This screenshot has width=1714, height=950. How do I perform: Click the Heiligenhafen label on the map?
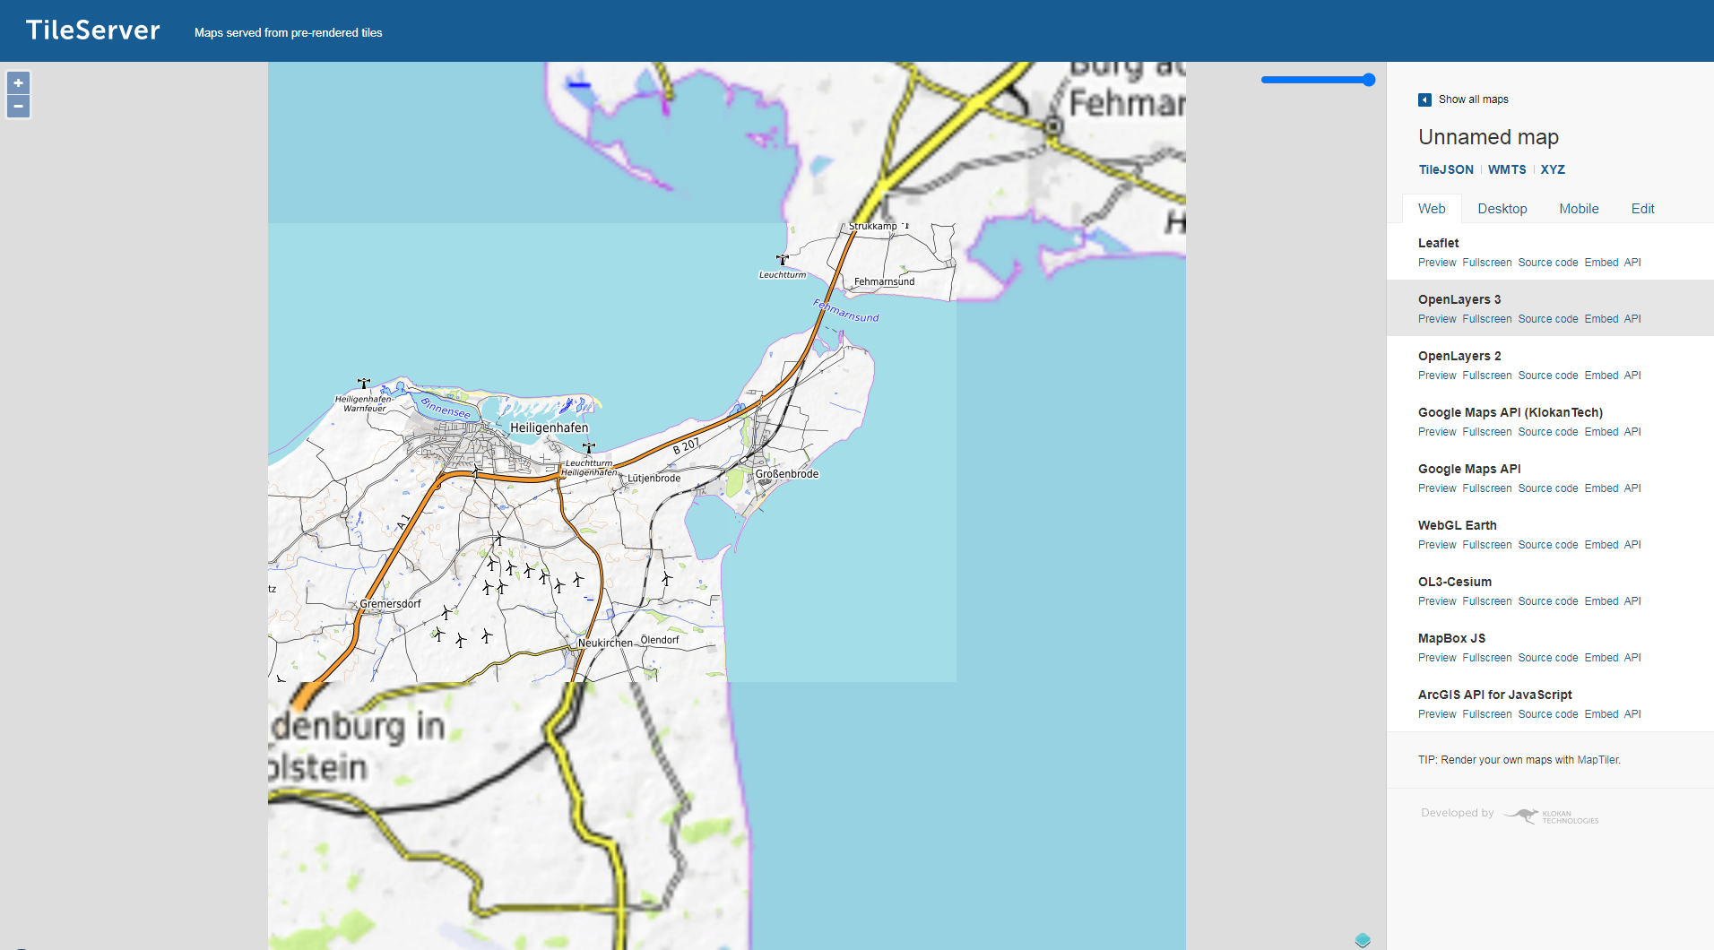pos(549,427)
